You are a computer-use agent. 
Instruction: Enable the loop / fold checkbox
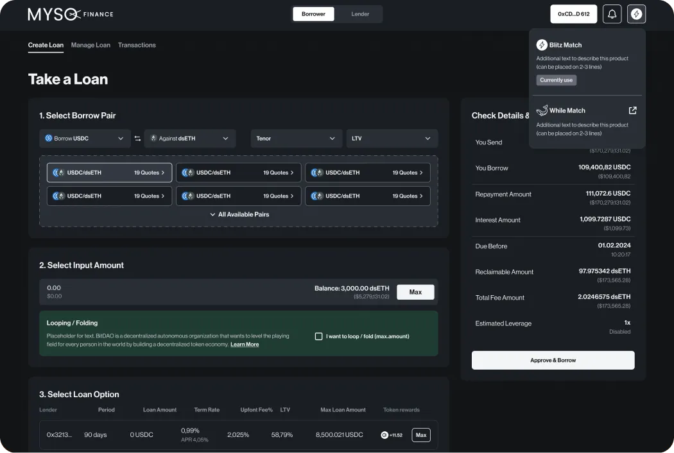[x=318, y=335]
